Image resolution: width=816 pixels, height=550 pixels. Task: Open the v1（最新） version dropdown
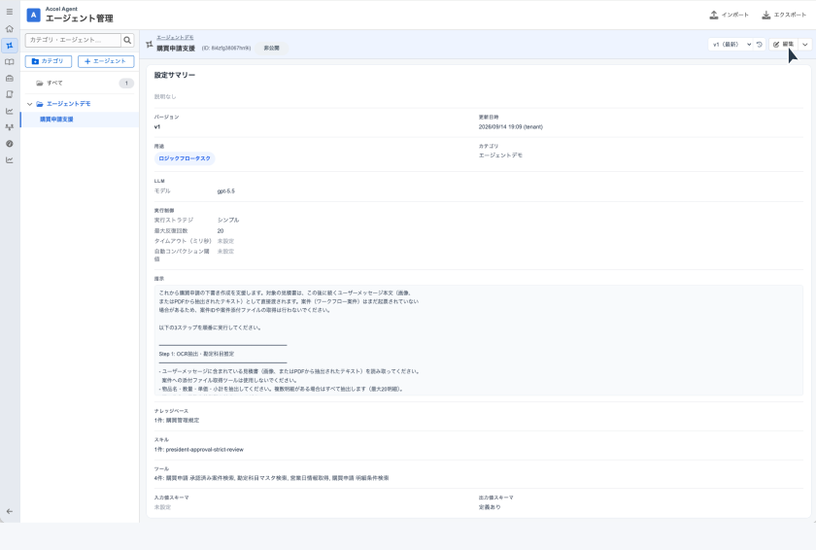click(731, 45)
